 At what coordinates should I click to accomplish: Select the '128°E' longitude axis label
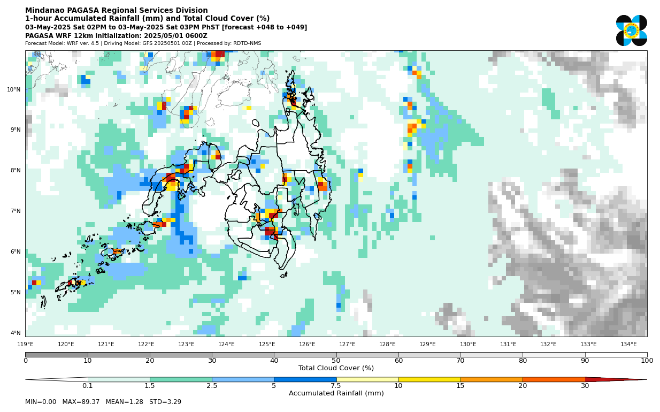click(387, 344)
